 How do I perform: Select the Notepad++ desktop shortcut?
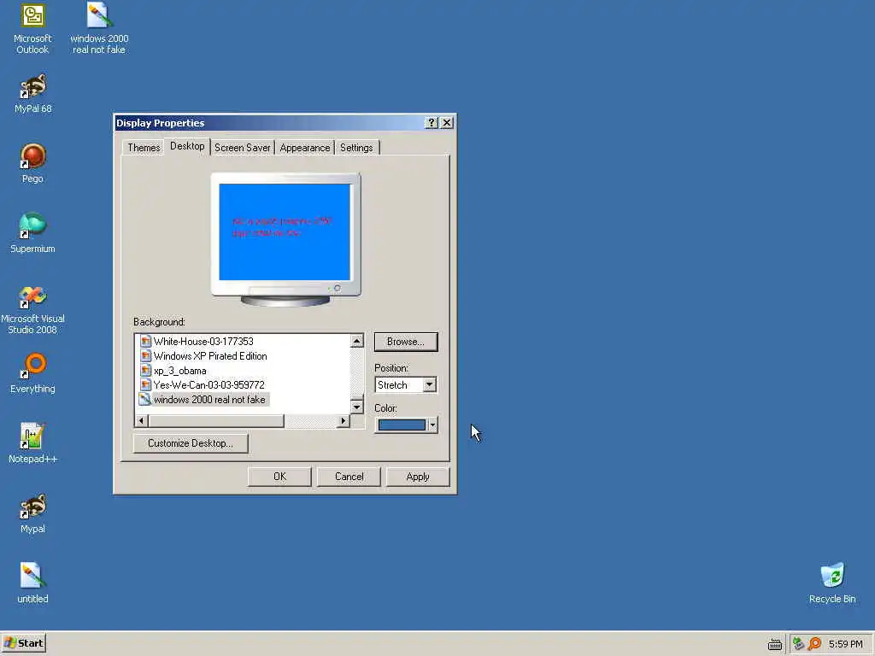(x=33, y=443)
